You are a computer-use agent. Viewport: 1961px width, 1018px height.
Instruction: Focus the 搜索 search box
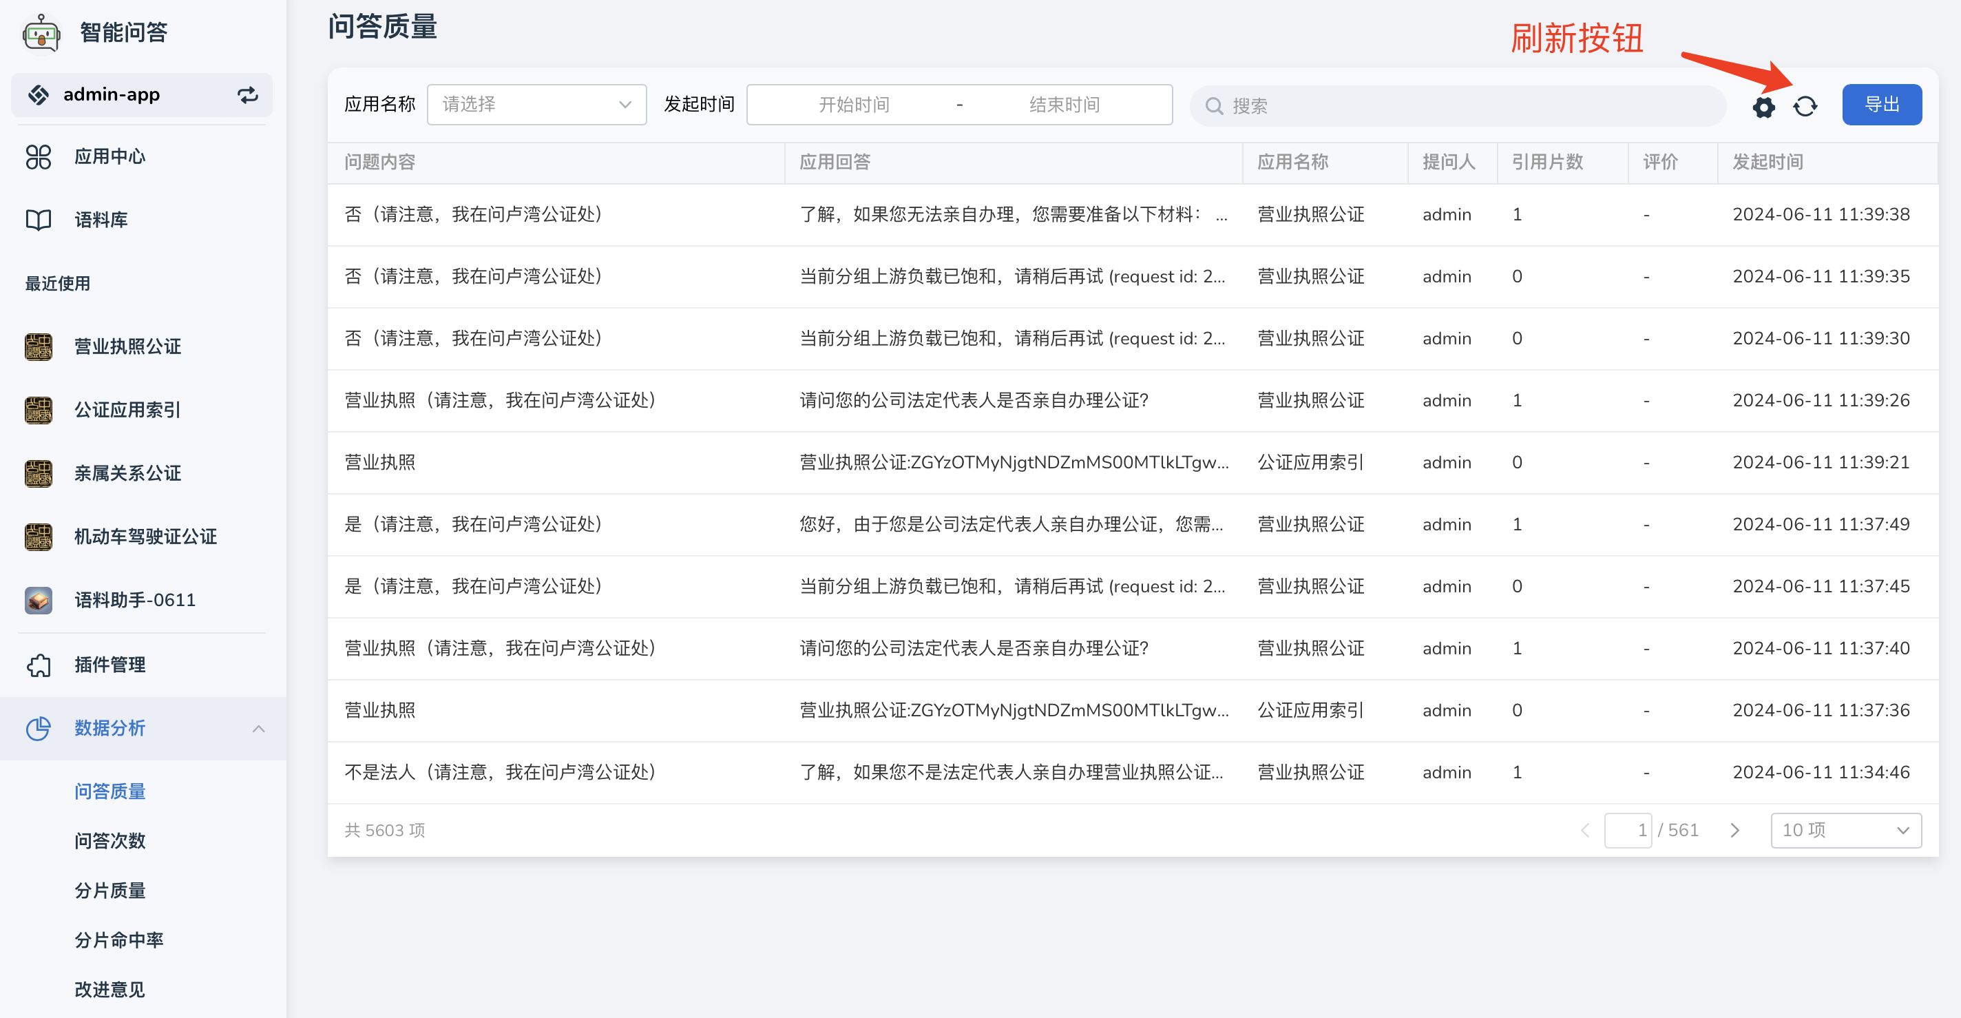tap(1458, 106)
